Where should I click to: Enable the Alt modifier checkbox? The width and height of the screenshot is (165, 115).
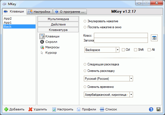[149, 50]
